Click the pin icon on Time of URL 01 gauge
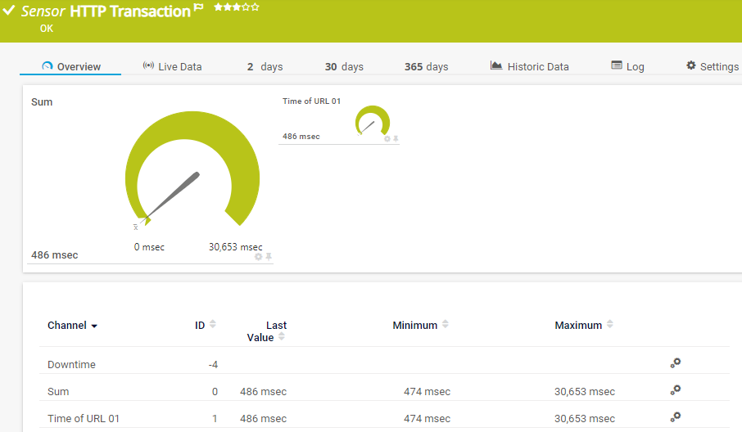 tap(396, 139)
